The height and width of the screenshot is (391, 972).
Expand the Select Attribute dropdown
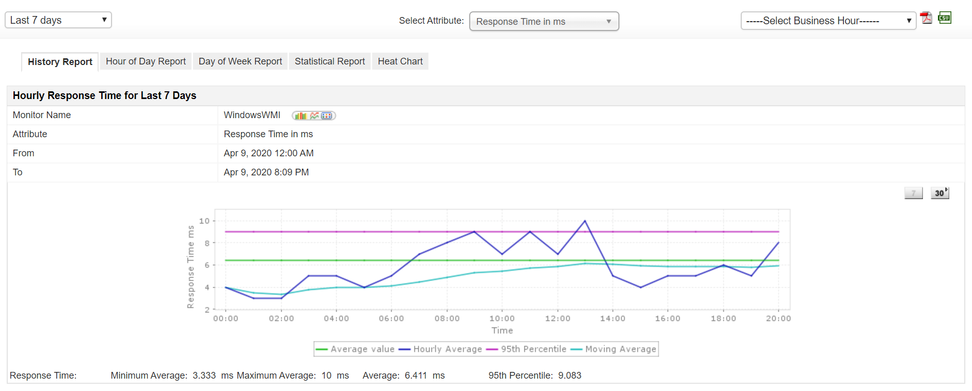point(544,22)
